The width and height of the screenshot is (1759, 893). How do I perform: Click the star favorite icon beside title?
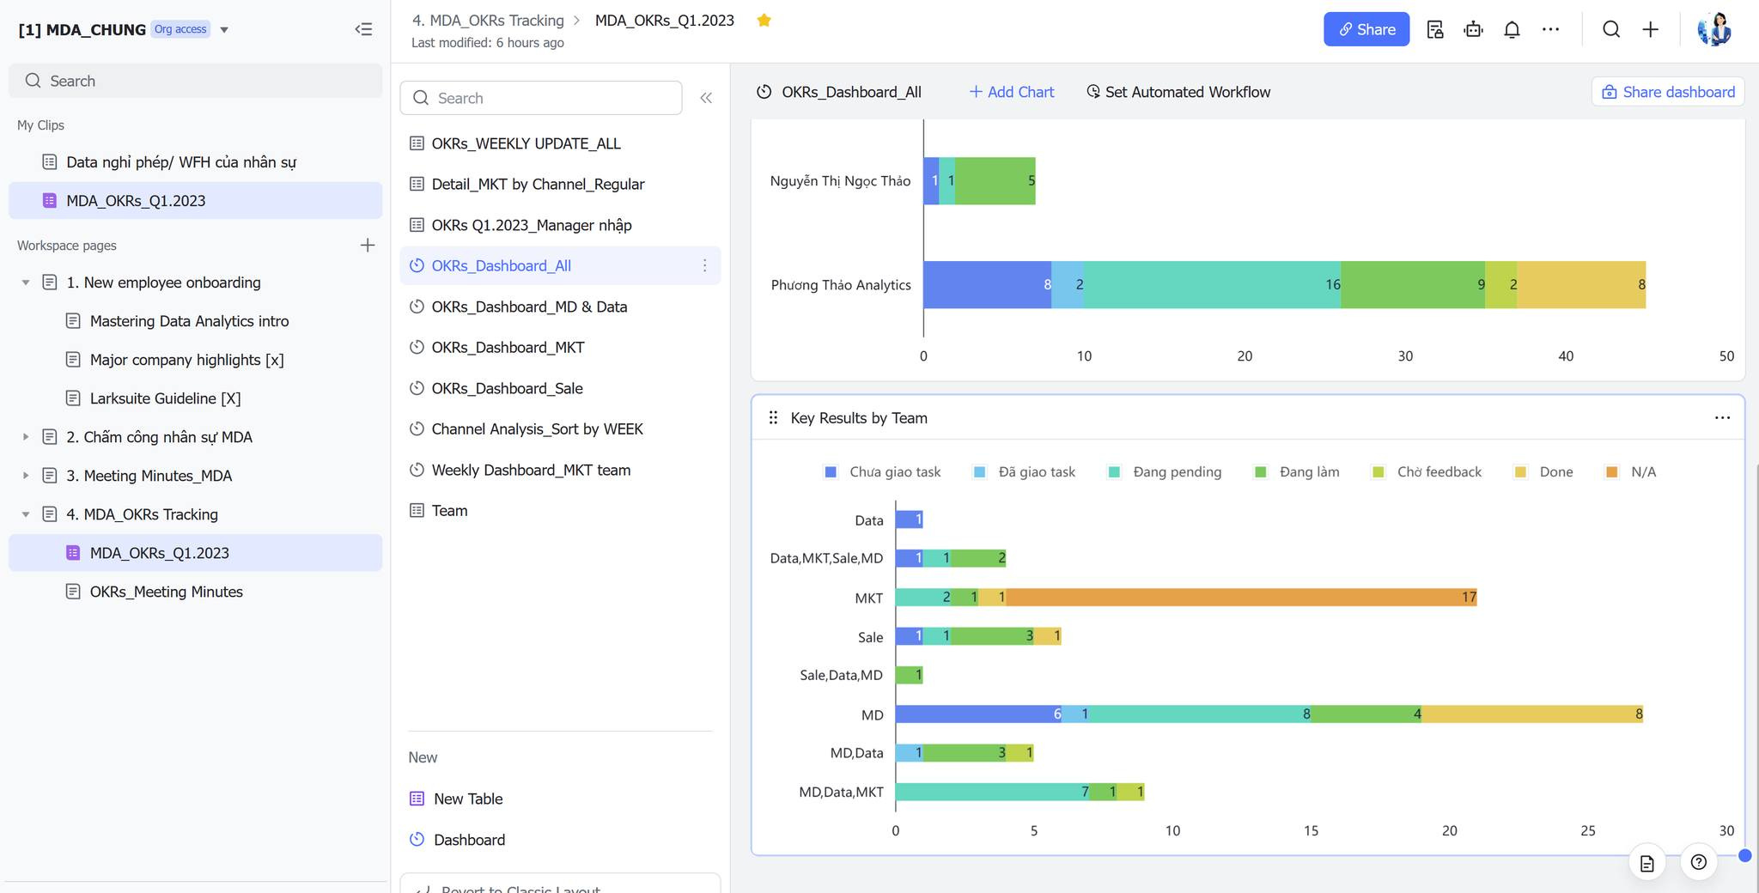click(764, 21)
